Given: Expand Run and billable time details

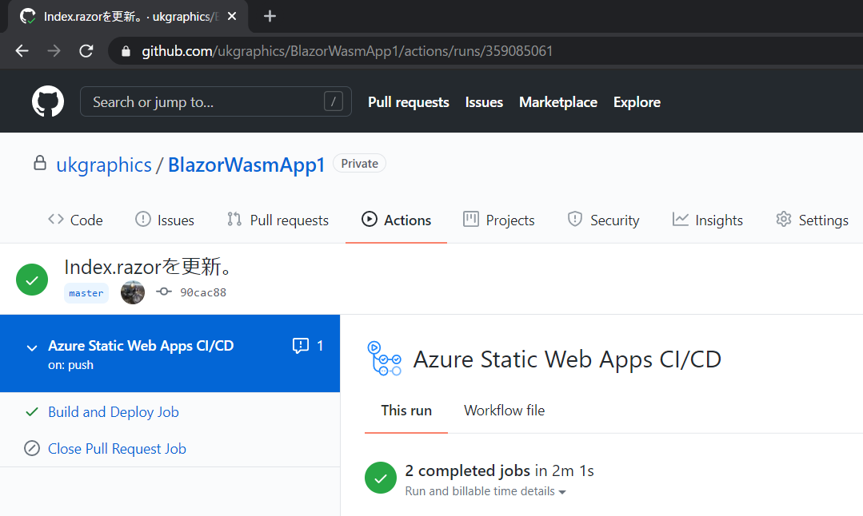Looking at the screenshot, I should point(485,491).
